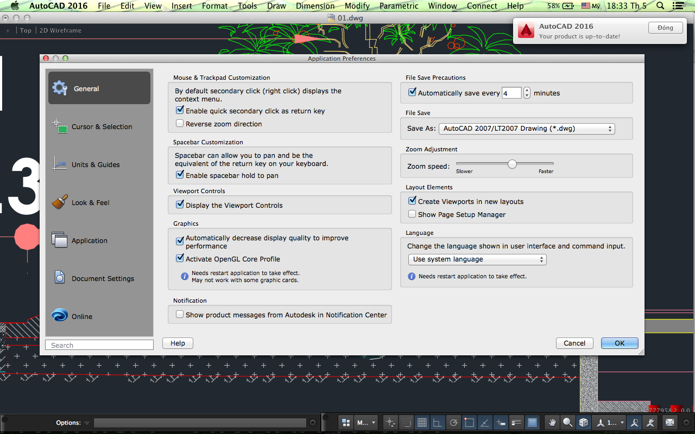Enable Show Page Setup Manager checkbox
This screenshot has width=695, height=434.
[412, 214]
